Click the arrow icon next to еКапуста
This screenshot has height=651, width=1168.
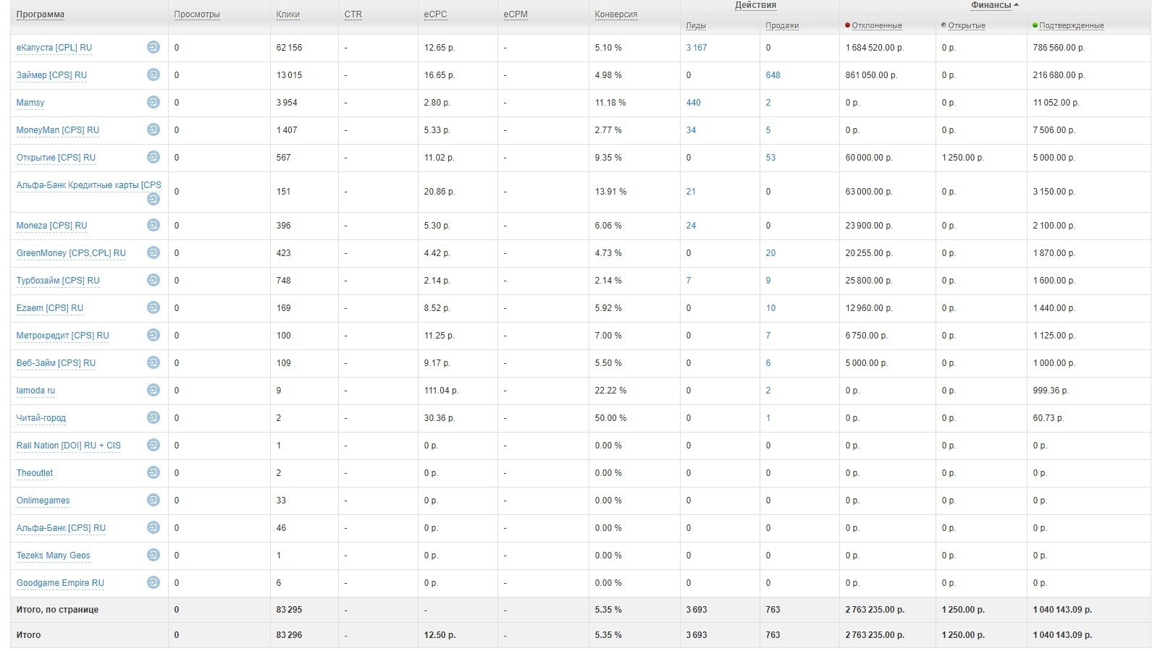[x=153, y=47]
